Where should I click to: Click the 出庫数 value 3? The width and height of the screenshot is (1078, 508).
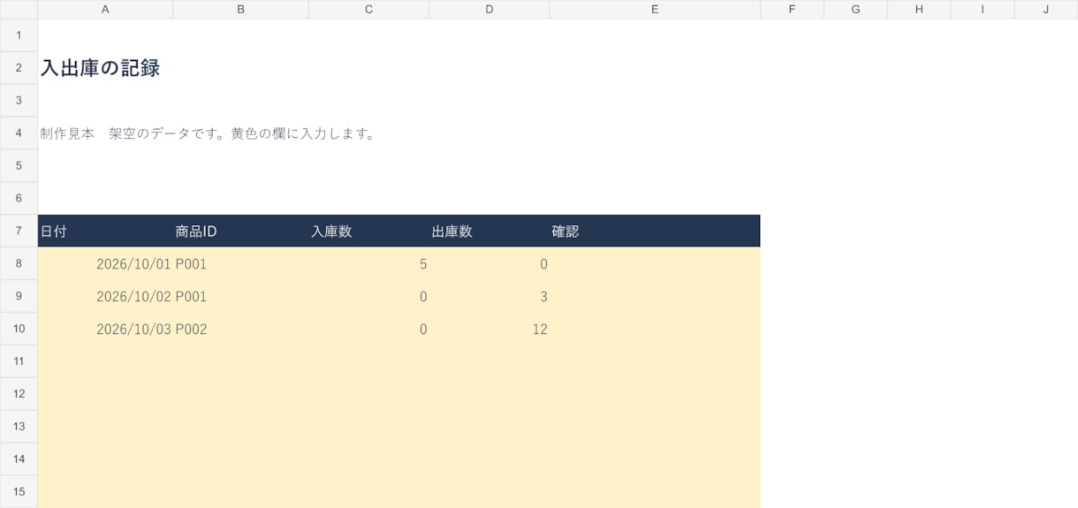(x=490, y=297)
